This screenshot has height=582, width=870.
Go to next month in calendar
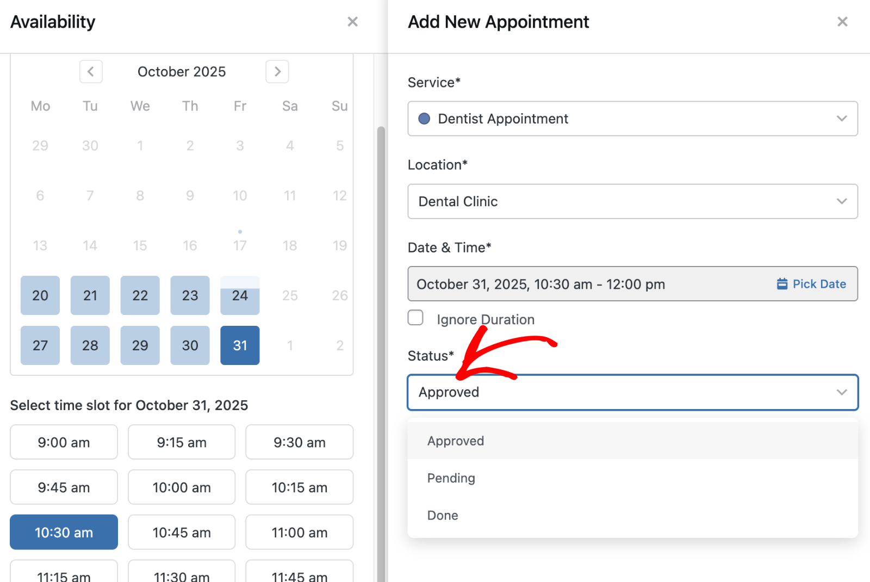click(x=277, y=72)
